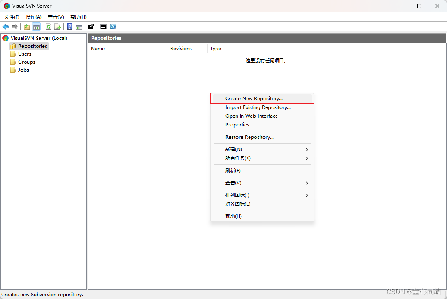Viewport: 447px width, 299px height.
Task: Toggle the Show/Hide Console Tree icon
Action: click(x=37, y=27)
